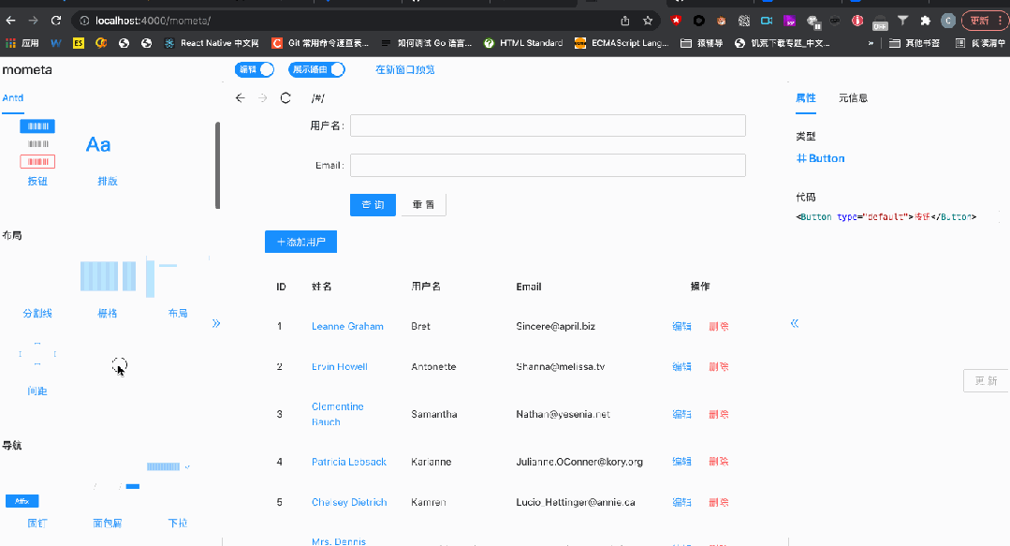Image resolution: width=1010 pixels, height=546 pixels.
Task: Click inside the Email input field
Action: [x=547, y=164]
